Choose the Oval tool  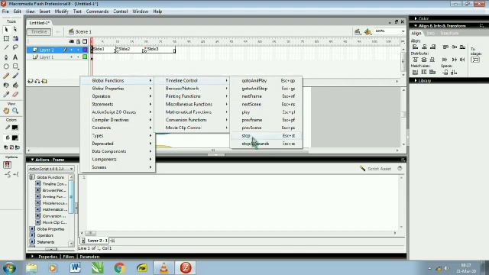pos(6,66)
